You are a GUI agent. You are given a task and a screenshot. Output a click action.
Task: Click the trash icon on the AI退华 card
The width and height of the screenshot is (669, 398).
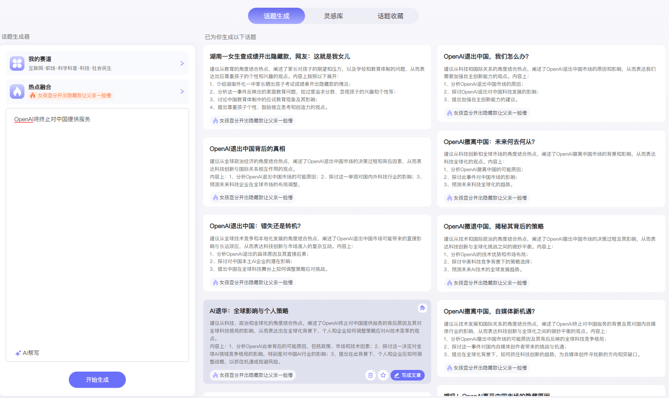click(370, 375)
